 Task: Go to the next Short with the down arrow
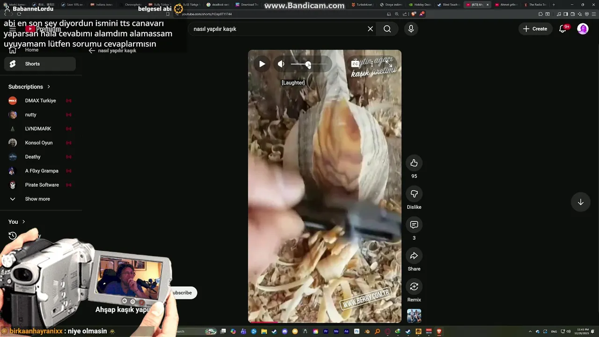point(580,202)
